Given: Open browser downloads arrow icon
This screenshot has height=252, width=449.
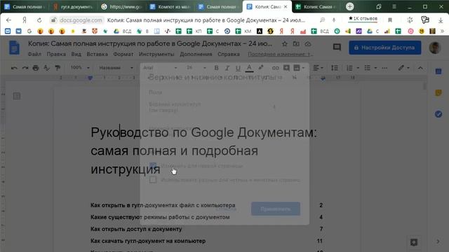Looking at the screenshot, I should tap(441, 20).
